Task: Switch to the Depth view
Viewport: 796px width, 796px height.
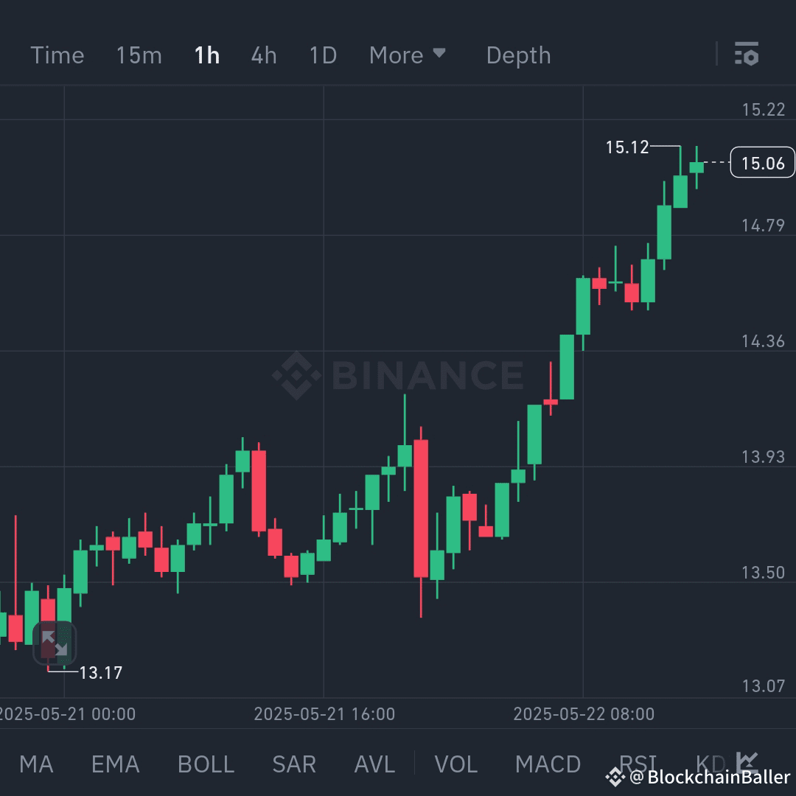Action: pos(518,55)
